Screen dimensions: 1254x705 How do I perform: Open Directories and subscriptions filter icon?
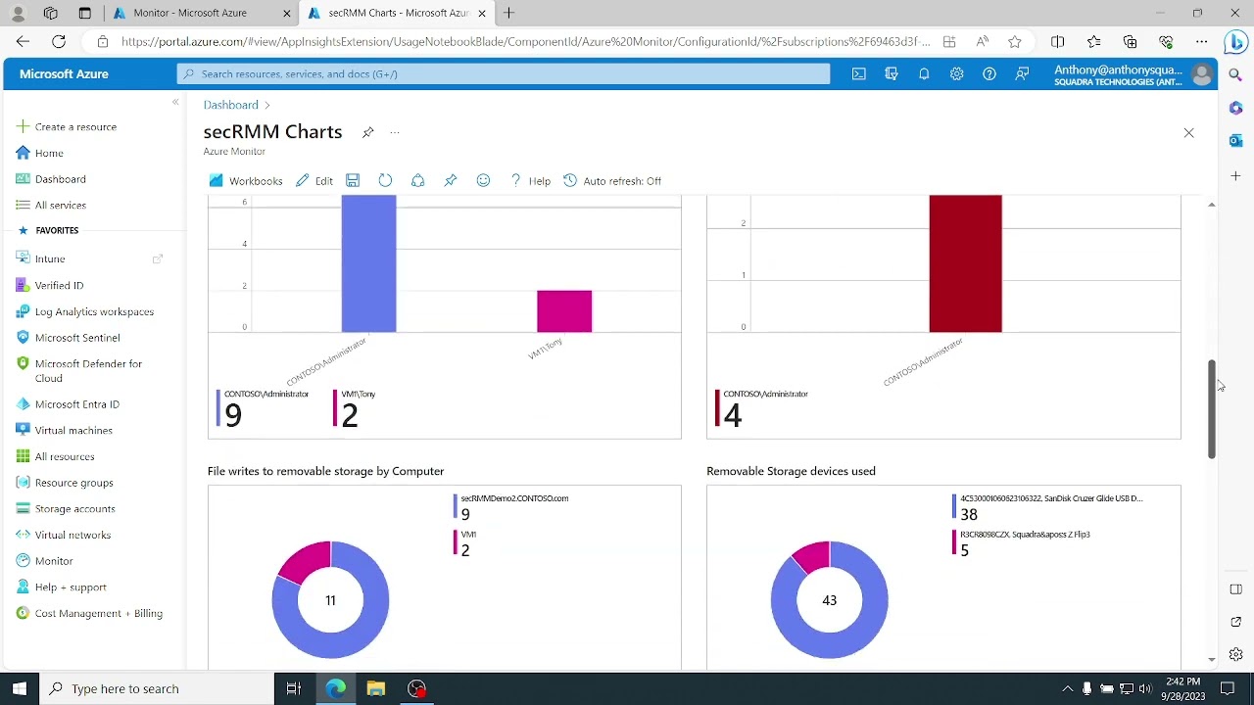pyautogui.click(x=892, y=73)
